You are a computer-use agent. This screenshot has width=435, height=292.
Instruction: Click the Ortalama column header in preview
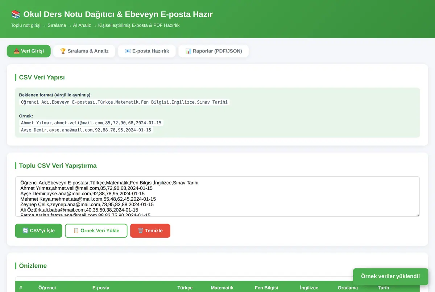coord(348,288)
